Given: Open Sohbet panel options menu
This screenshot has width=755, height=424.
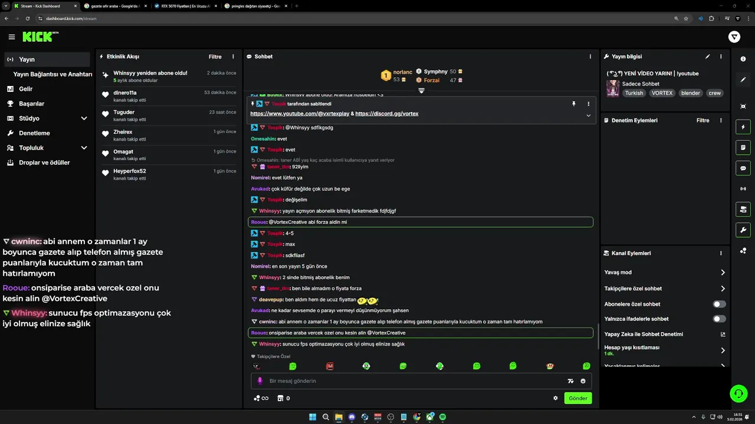Looking at the screenshot, I should coord(590,57).
